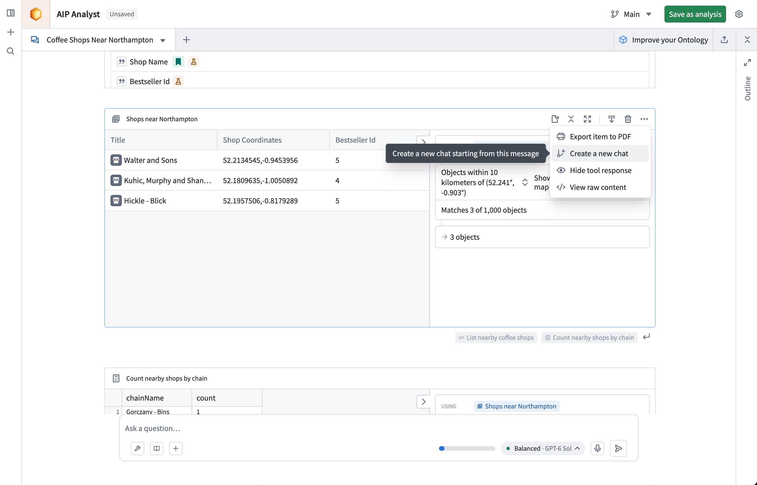This screenshot has height=485, width=757.
Task: Open search from the left rail
Action: click(x=11, y=51)
